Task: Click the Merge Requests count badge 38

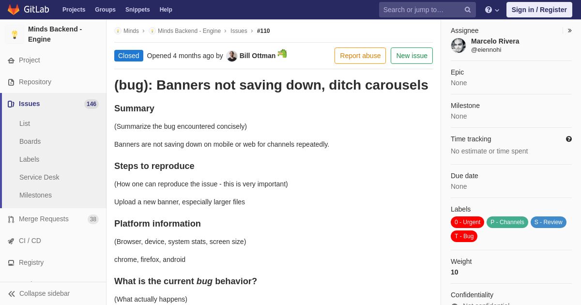Action: [x=93, y=219]
